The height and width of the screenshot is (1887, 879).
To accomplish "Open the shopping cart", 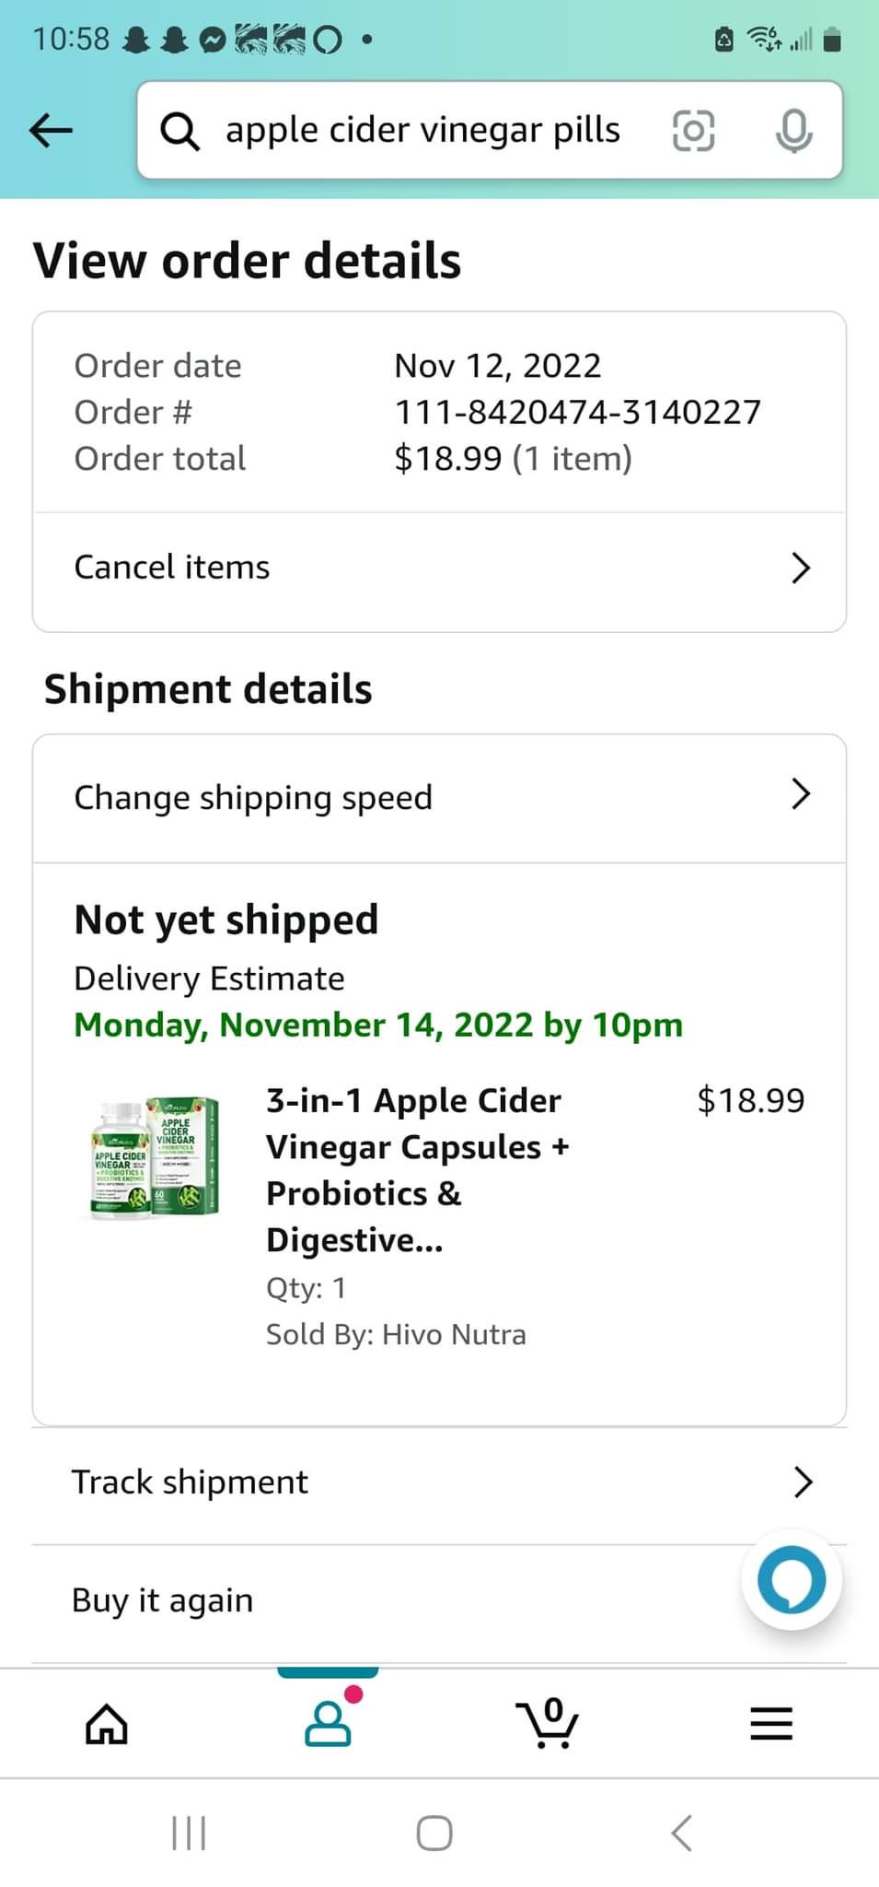I will pos(548,1724).
